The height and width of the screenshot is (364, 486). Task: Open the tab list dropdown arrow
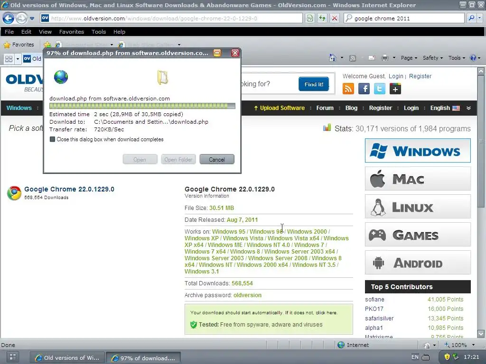tap(18, 59)
